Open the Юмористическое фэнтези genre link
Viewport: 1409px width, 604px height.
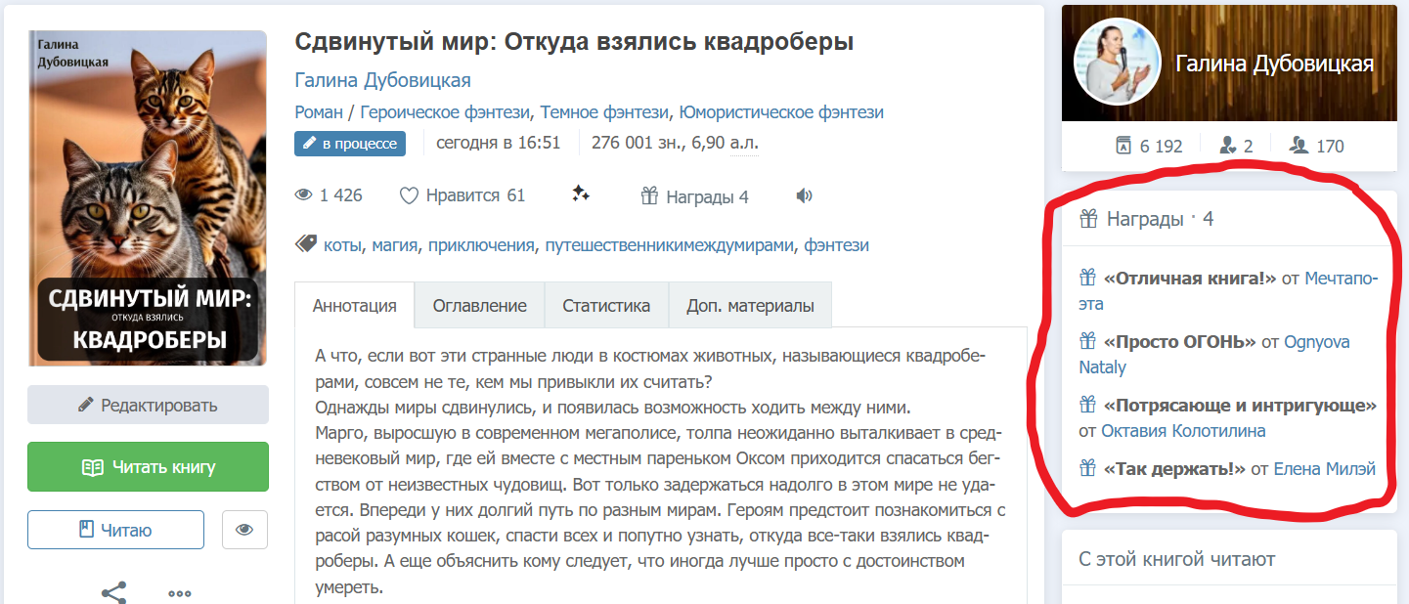coord(781,112)
